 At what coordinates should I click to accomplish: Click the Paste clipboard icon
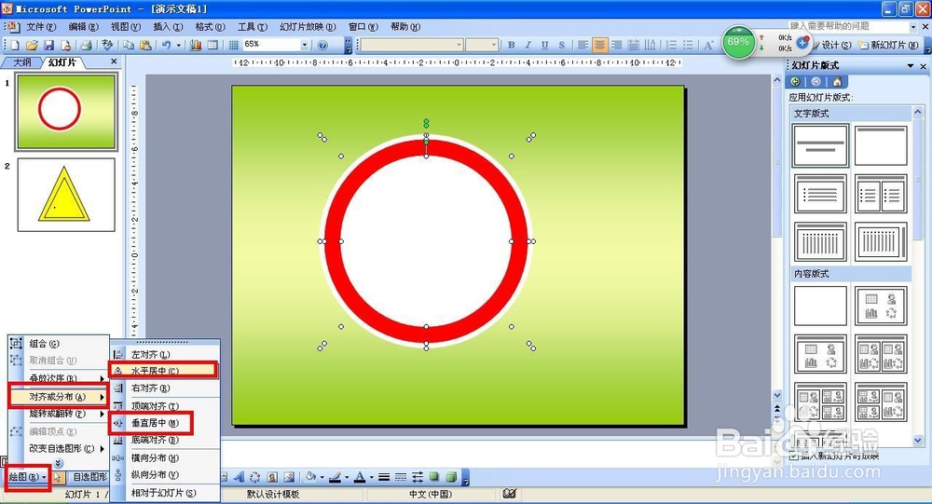145,45
